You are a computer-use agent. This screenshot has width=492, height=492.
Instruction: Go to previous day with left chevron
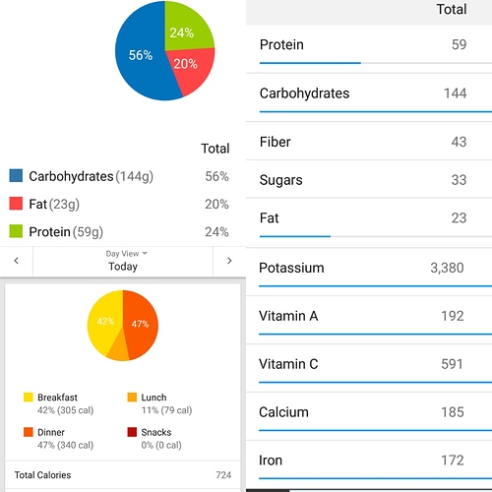(x=17, y=261)
